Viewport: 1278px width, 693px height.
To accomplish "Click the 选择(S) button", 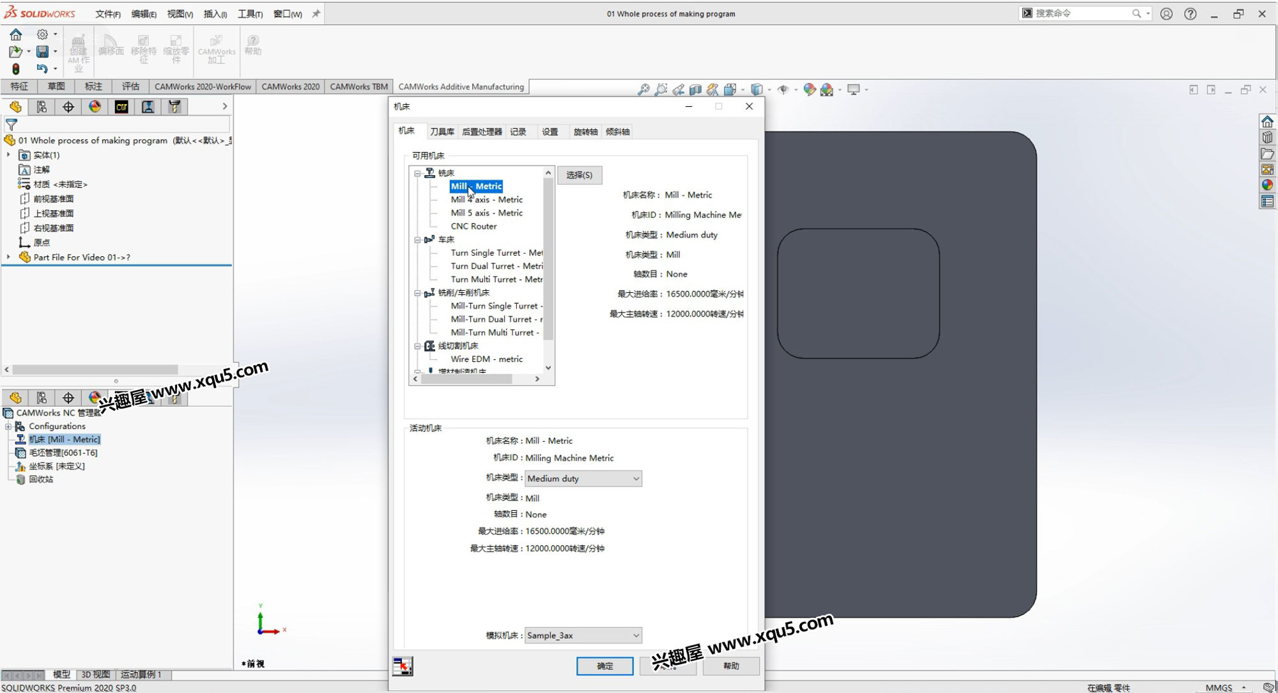I will [579, 175].
